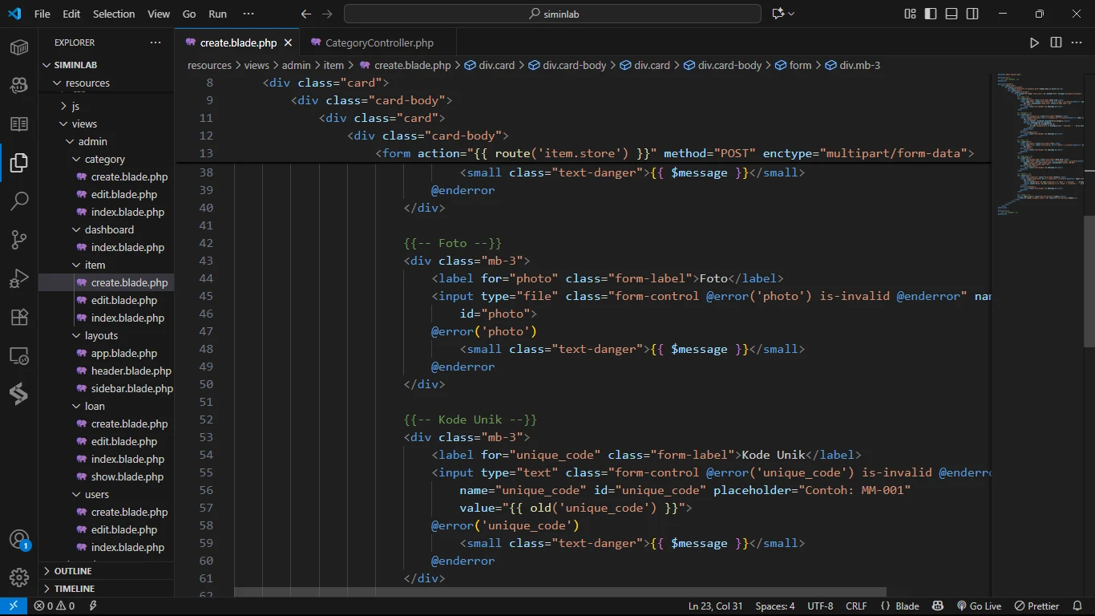This screenshot has height=616, width=1095.
Task: Click Go Live in status bar
Action: [x=979, y=606]
